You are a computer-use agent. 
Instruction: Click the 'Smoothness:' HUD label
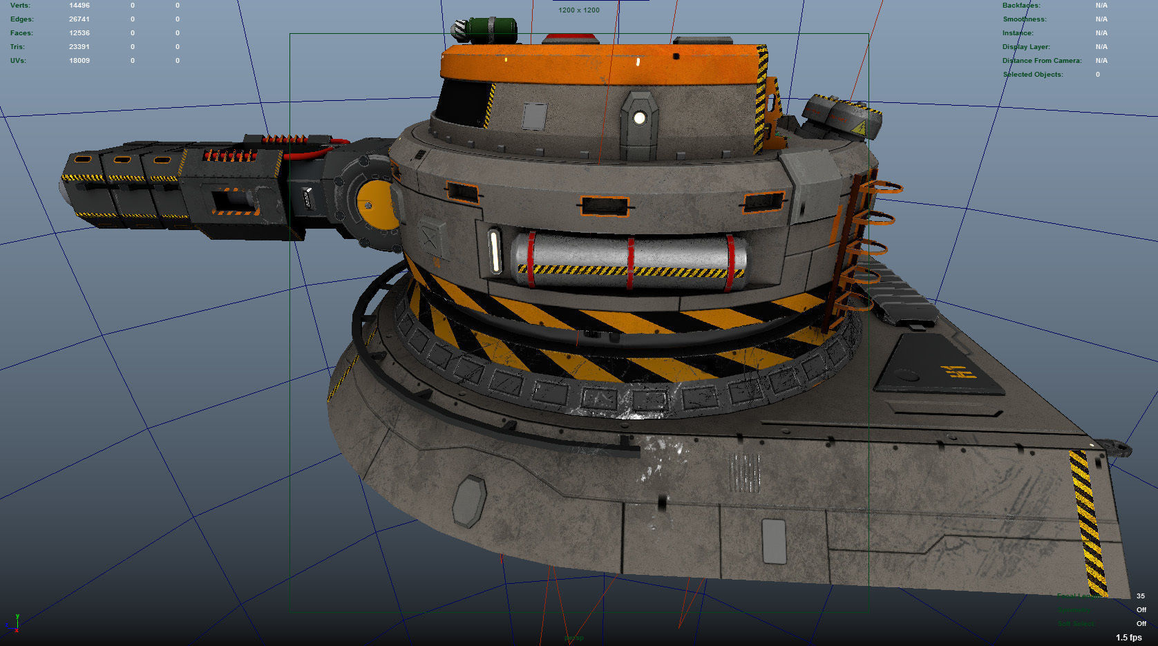(1025, 19)
